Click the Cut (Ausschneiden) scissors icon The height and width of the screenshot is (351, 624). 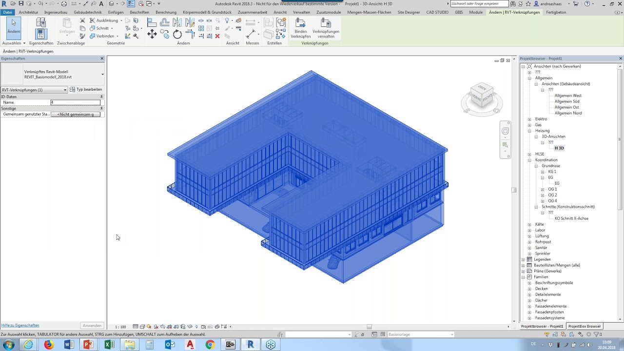pyautogui.click(x=82, y=20)
